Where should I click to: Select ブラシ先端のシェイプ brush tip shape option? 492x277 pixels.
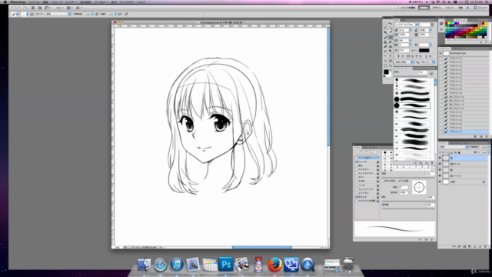tap(369, 158)
